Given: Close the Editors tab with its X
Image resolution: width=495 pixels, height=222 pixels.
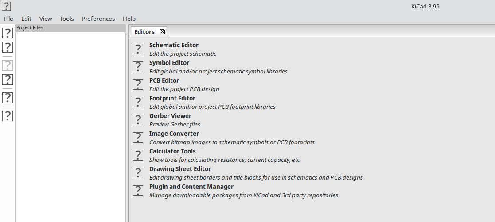Looking at the screenshot, I should 162,31.
